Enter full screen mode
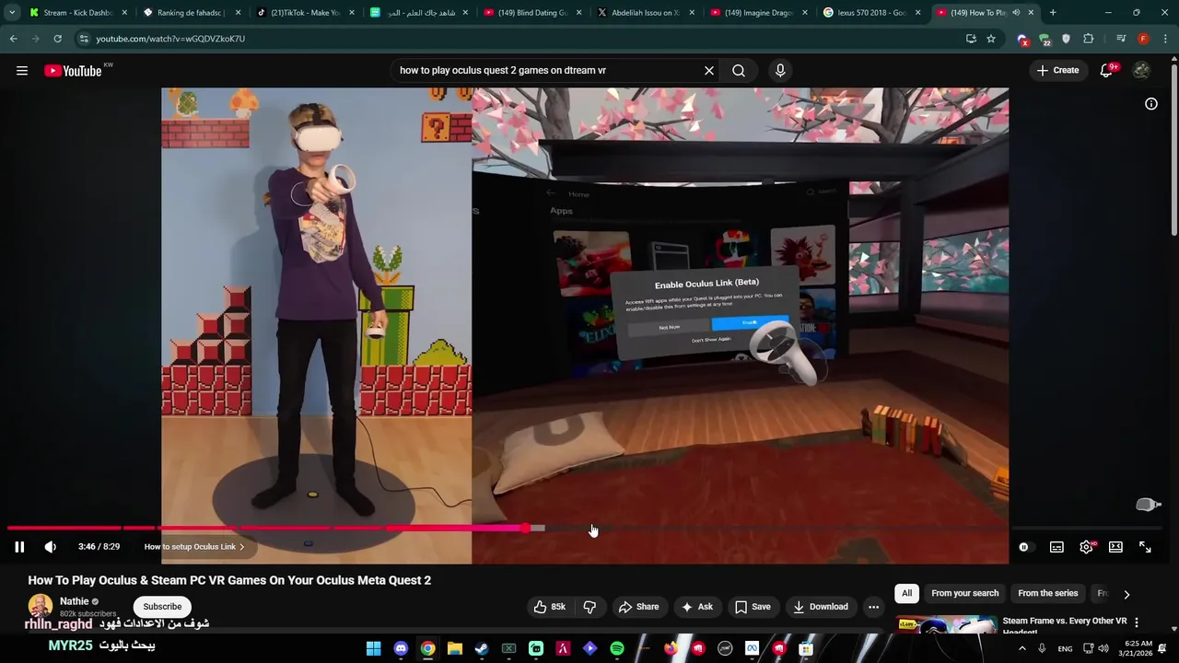 (1145, 547)
